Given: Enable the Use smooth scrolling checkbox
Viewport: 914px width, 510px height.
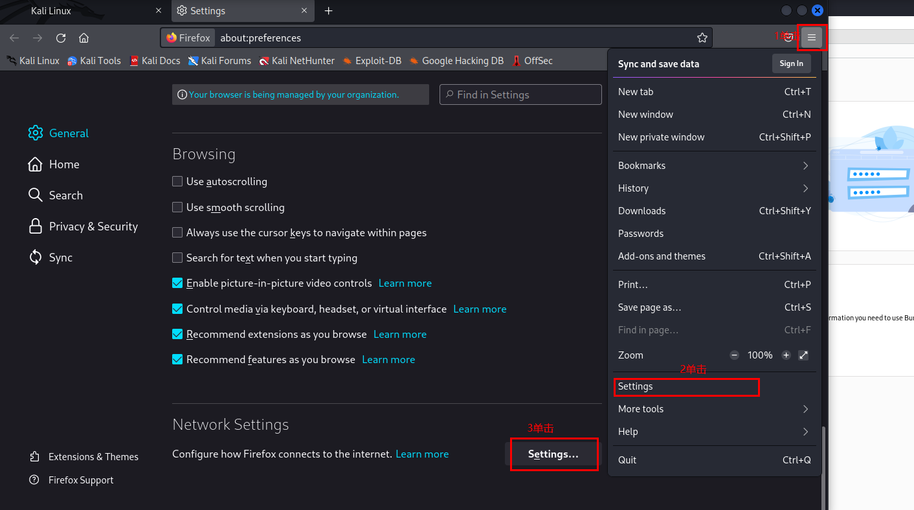Looking at the screenshot, I should point(177,208).
